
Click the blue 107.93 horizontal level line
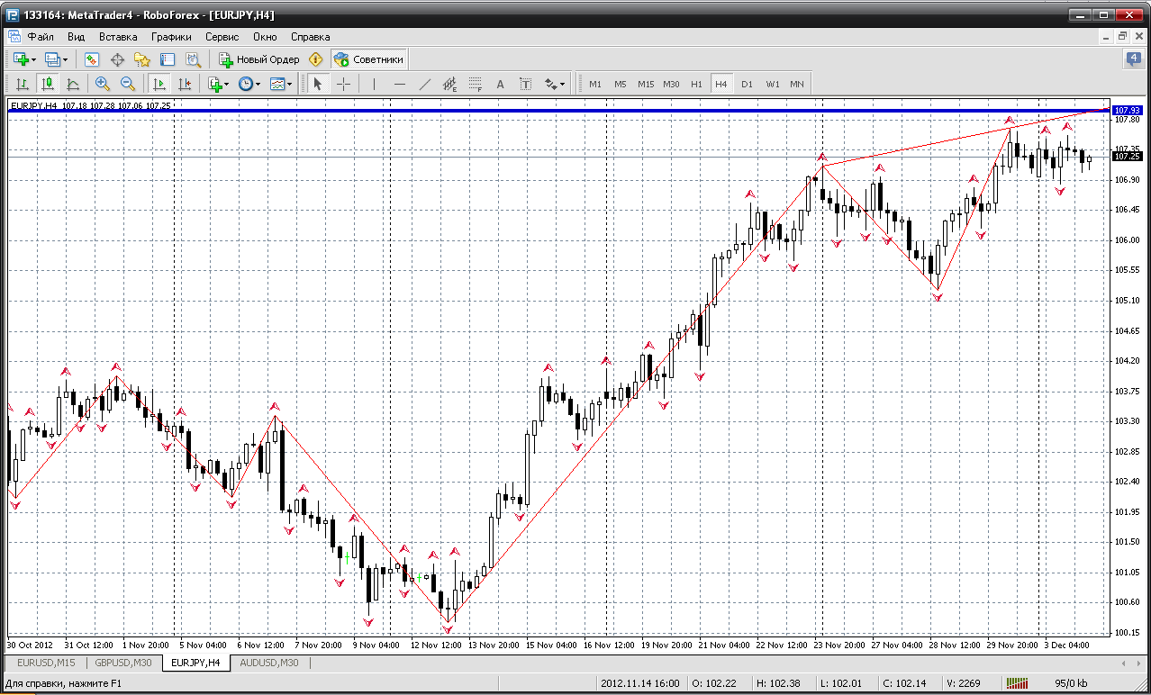tap(558, 111)
